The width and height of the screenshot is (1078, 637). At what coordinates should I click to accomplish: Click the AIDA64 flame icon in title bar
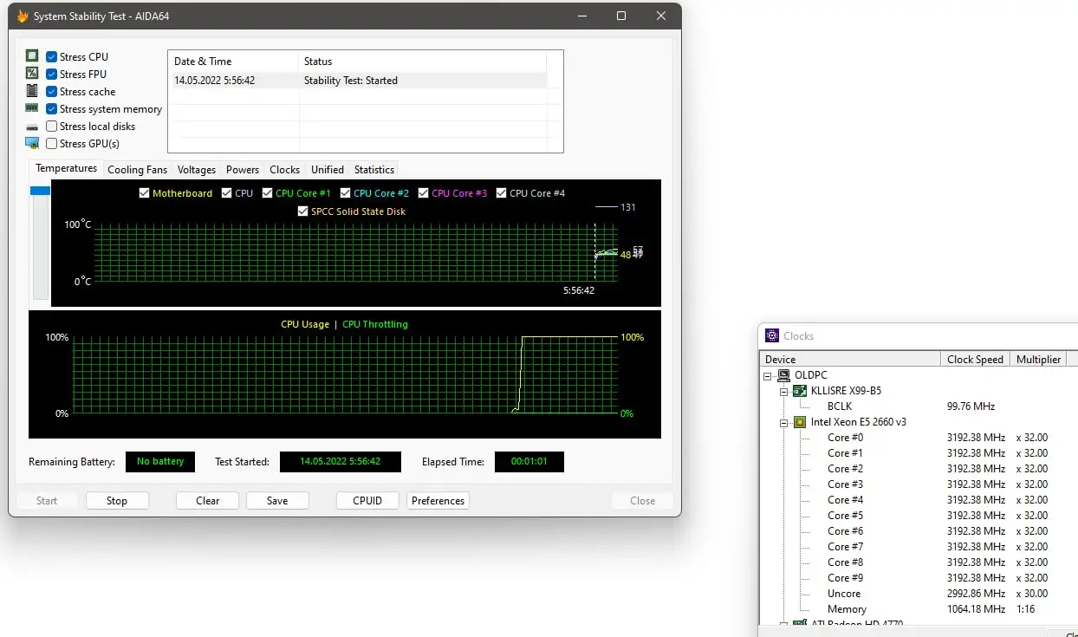[x=23, y=16]
